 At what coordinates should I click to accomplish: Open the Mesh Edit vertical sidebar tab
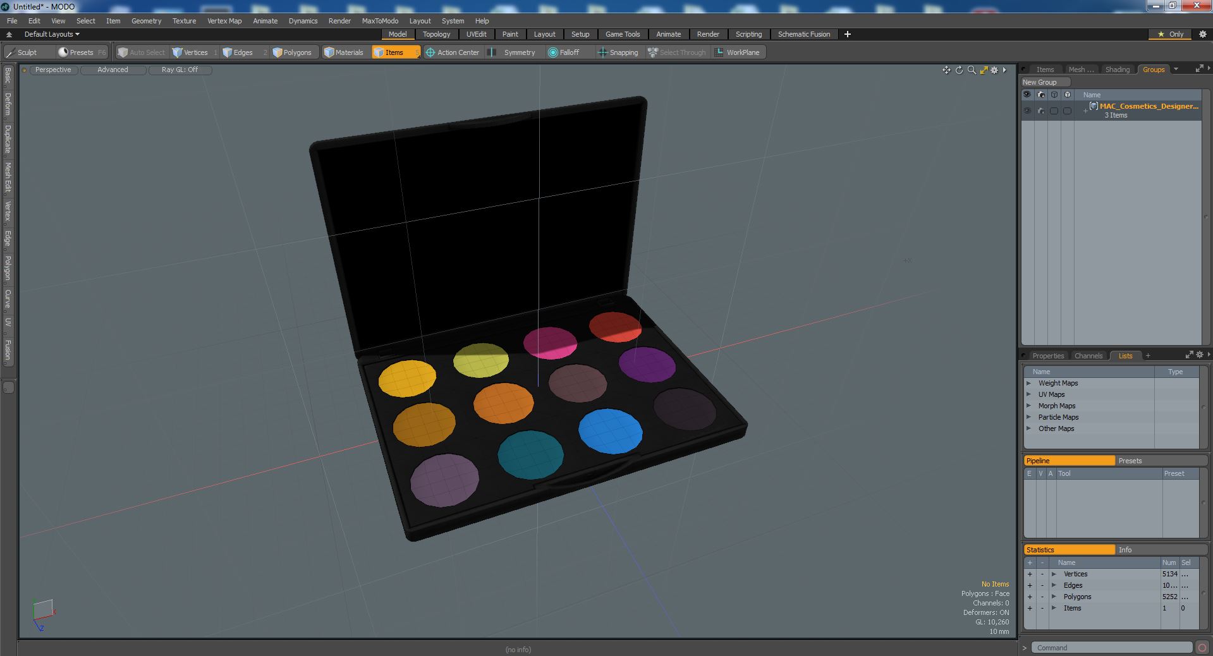click(8, 177)
